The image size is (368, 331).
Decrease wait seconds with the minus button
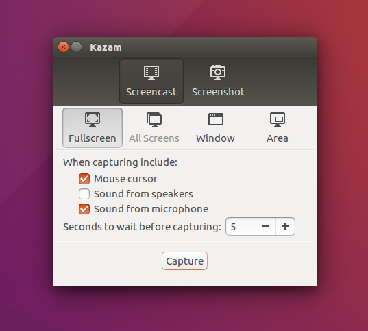click(265, 227)
